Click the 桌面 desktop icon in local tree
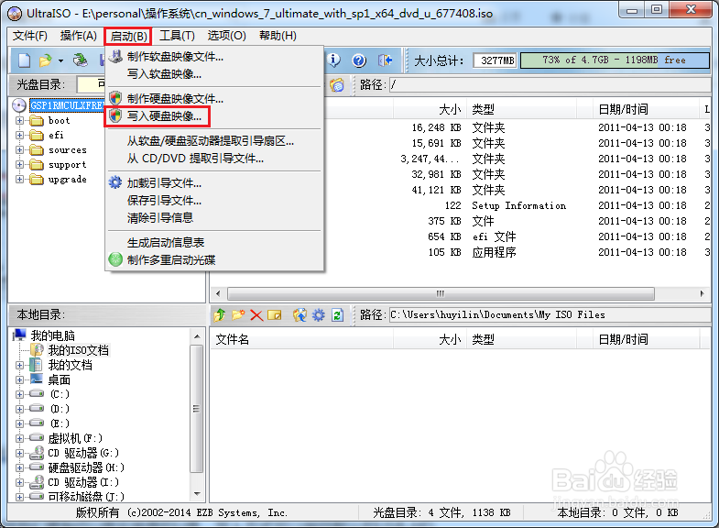719x528 pixels. (x=37, y=379)
